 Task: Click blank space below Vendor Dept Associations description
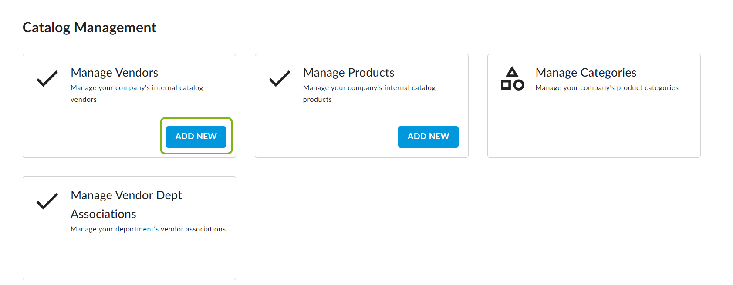click(x=129, y=257)
